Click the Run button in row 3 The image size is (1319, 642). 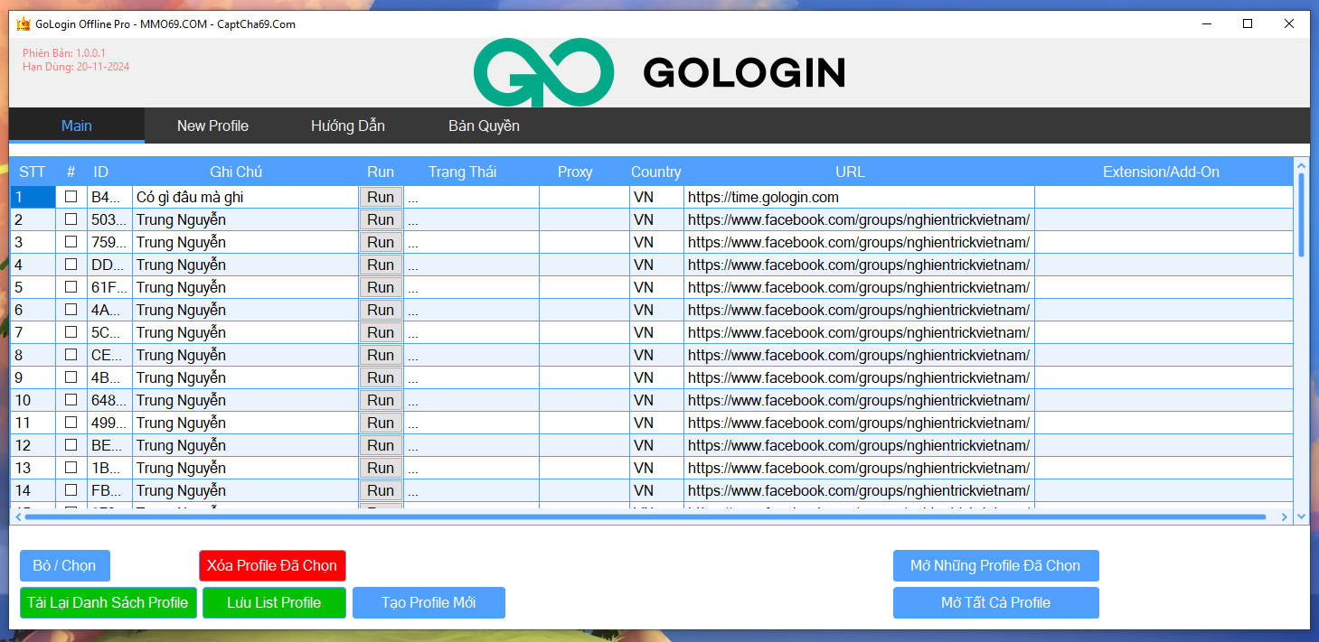(x=381, y=242)
